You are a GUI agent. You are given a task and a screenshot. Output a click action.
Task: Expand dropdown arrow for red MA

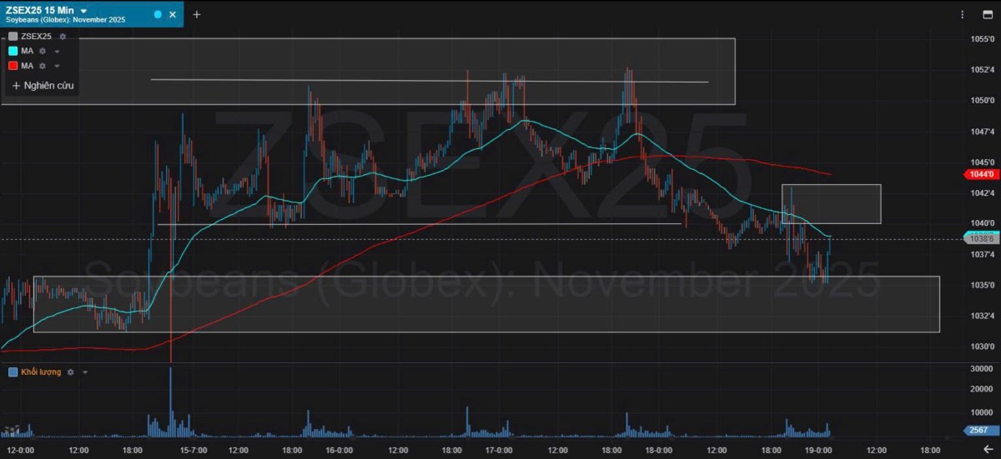point(57,65)
